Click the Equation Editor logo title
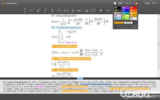The image size is (160, 100). (9, 3)
